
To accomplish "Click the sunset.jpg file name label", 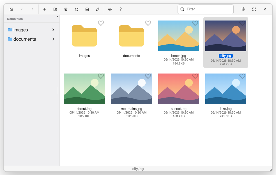I will coord(179,109).
